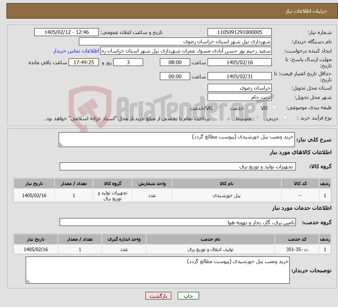Click the need number field 1105091291000005

point(240,32)
